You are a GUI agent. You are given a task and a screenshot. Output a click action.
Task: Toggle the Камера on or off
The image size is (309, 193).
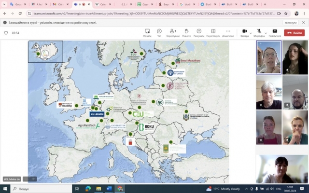pyautogui.click(x=244, y=32)
